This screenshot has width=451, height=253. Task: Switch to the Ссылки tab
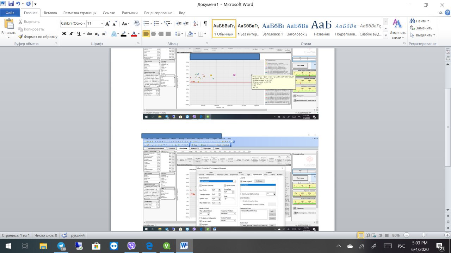(109, 13)
